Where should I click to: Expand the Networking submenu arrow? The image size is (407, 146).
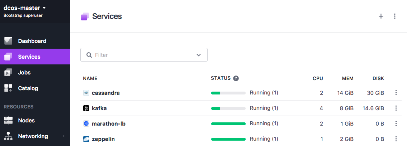tap(63, 136)
